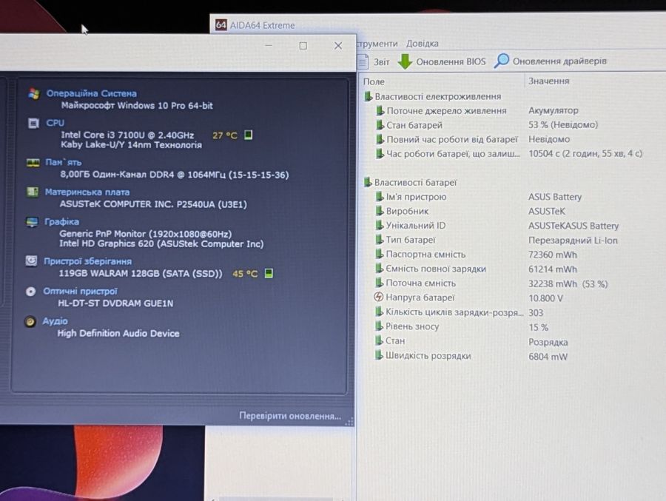Click the motherboard icon
The height and width of the screenshot is (501, 666).
pyautogui.click(x=33, y=192)
